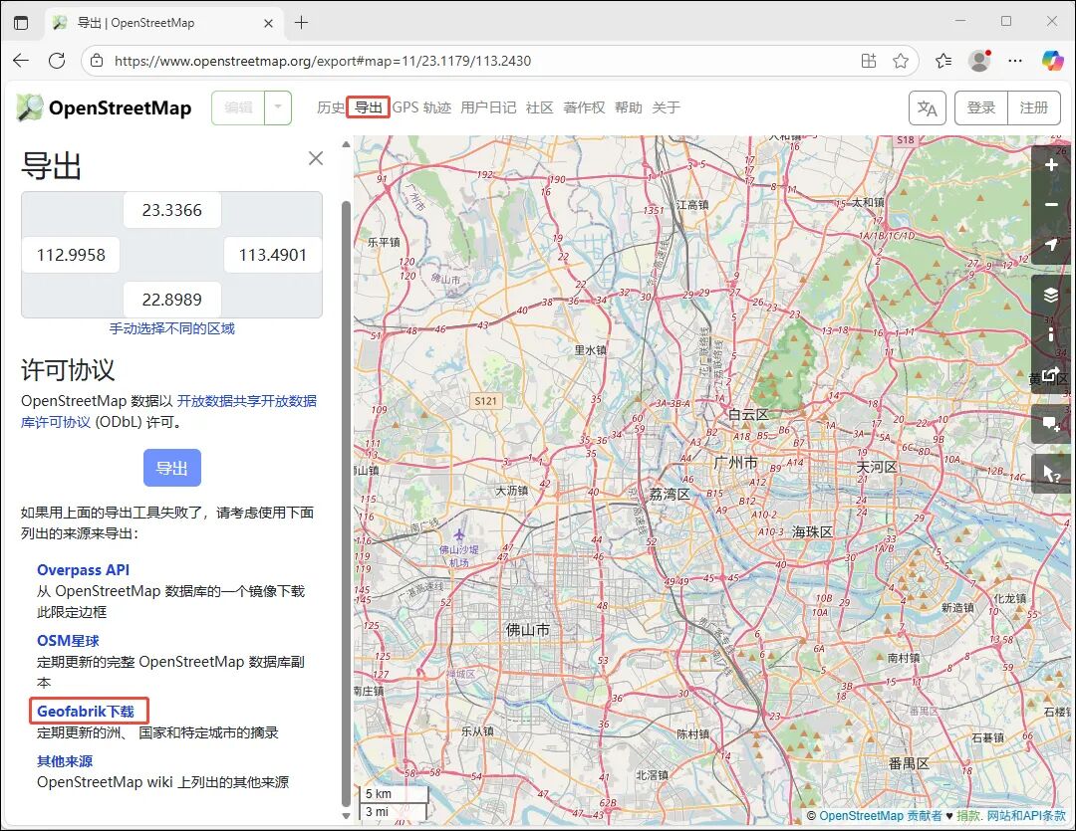Open the 社区 menu item
The height and width of the screenshot is (831, 1076).
coord(539,107)
